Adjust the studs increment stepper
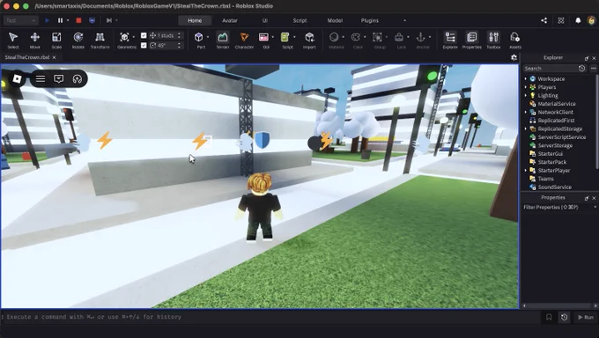Viewport: 599px width, 338px height. tap(179, 35)
